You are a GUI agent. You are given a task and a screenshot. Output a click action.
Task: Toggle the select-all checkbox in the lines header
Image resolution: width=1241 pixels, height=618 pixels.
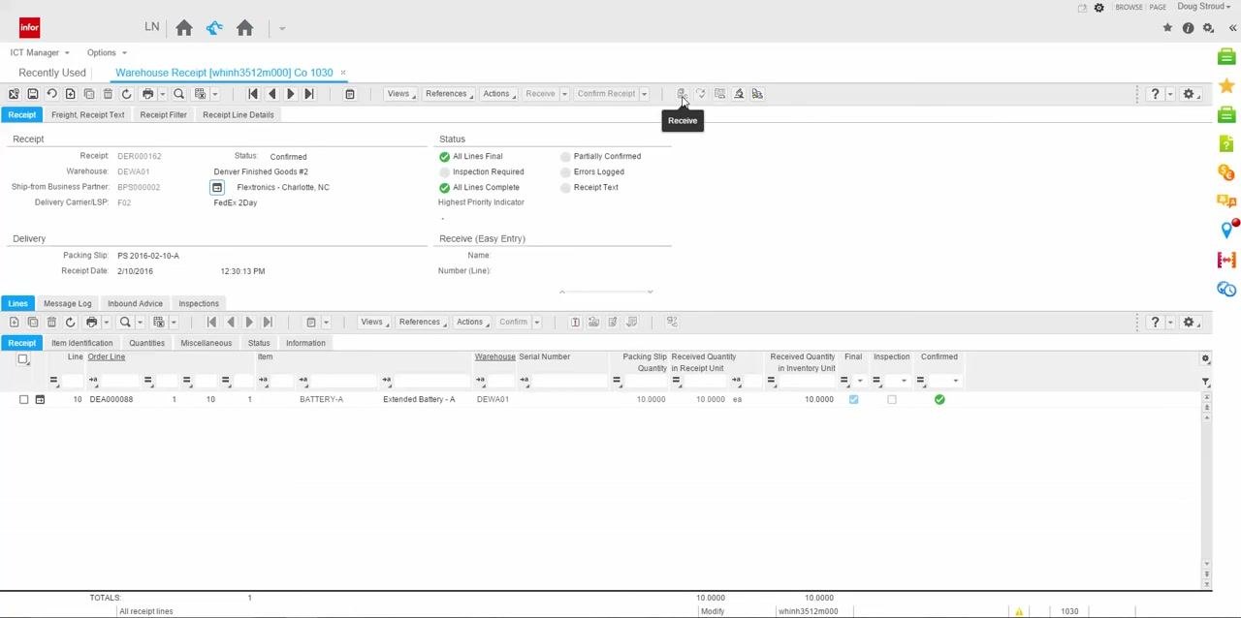[x=23, y=359]
